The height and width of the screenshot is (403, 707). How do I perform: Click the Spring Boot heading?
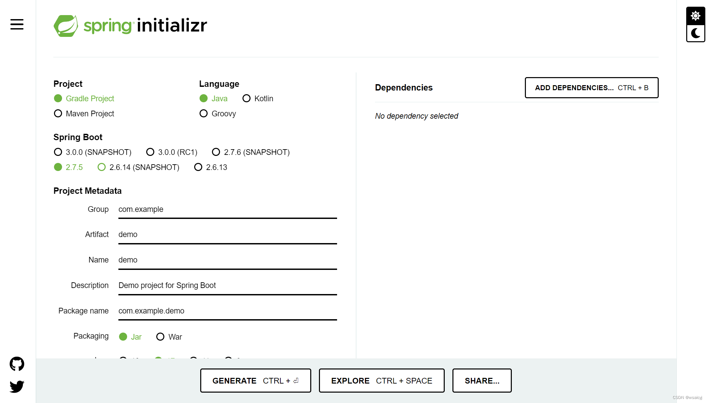78,137
